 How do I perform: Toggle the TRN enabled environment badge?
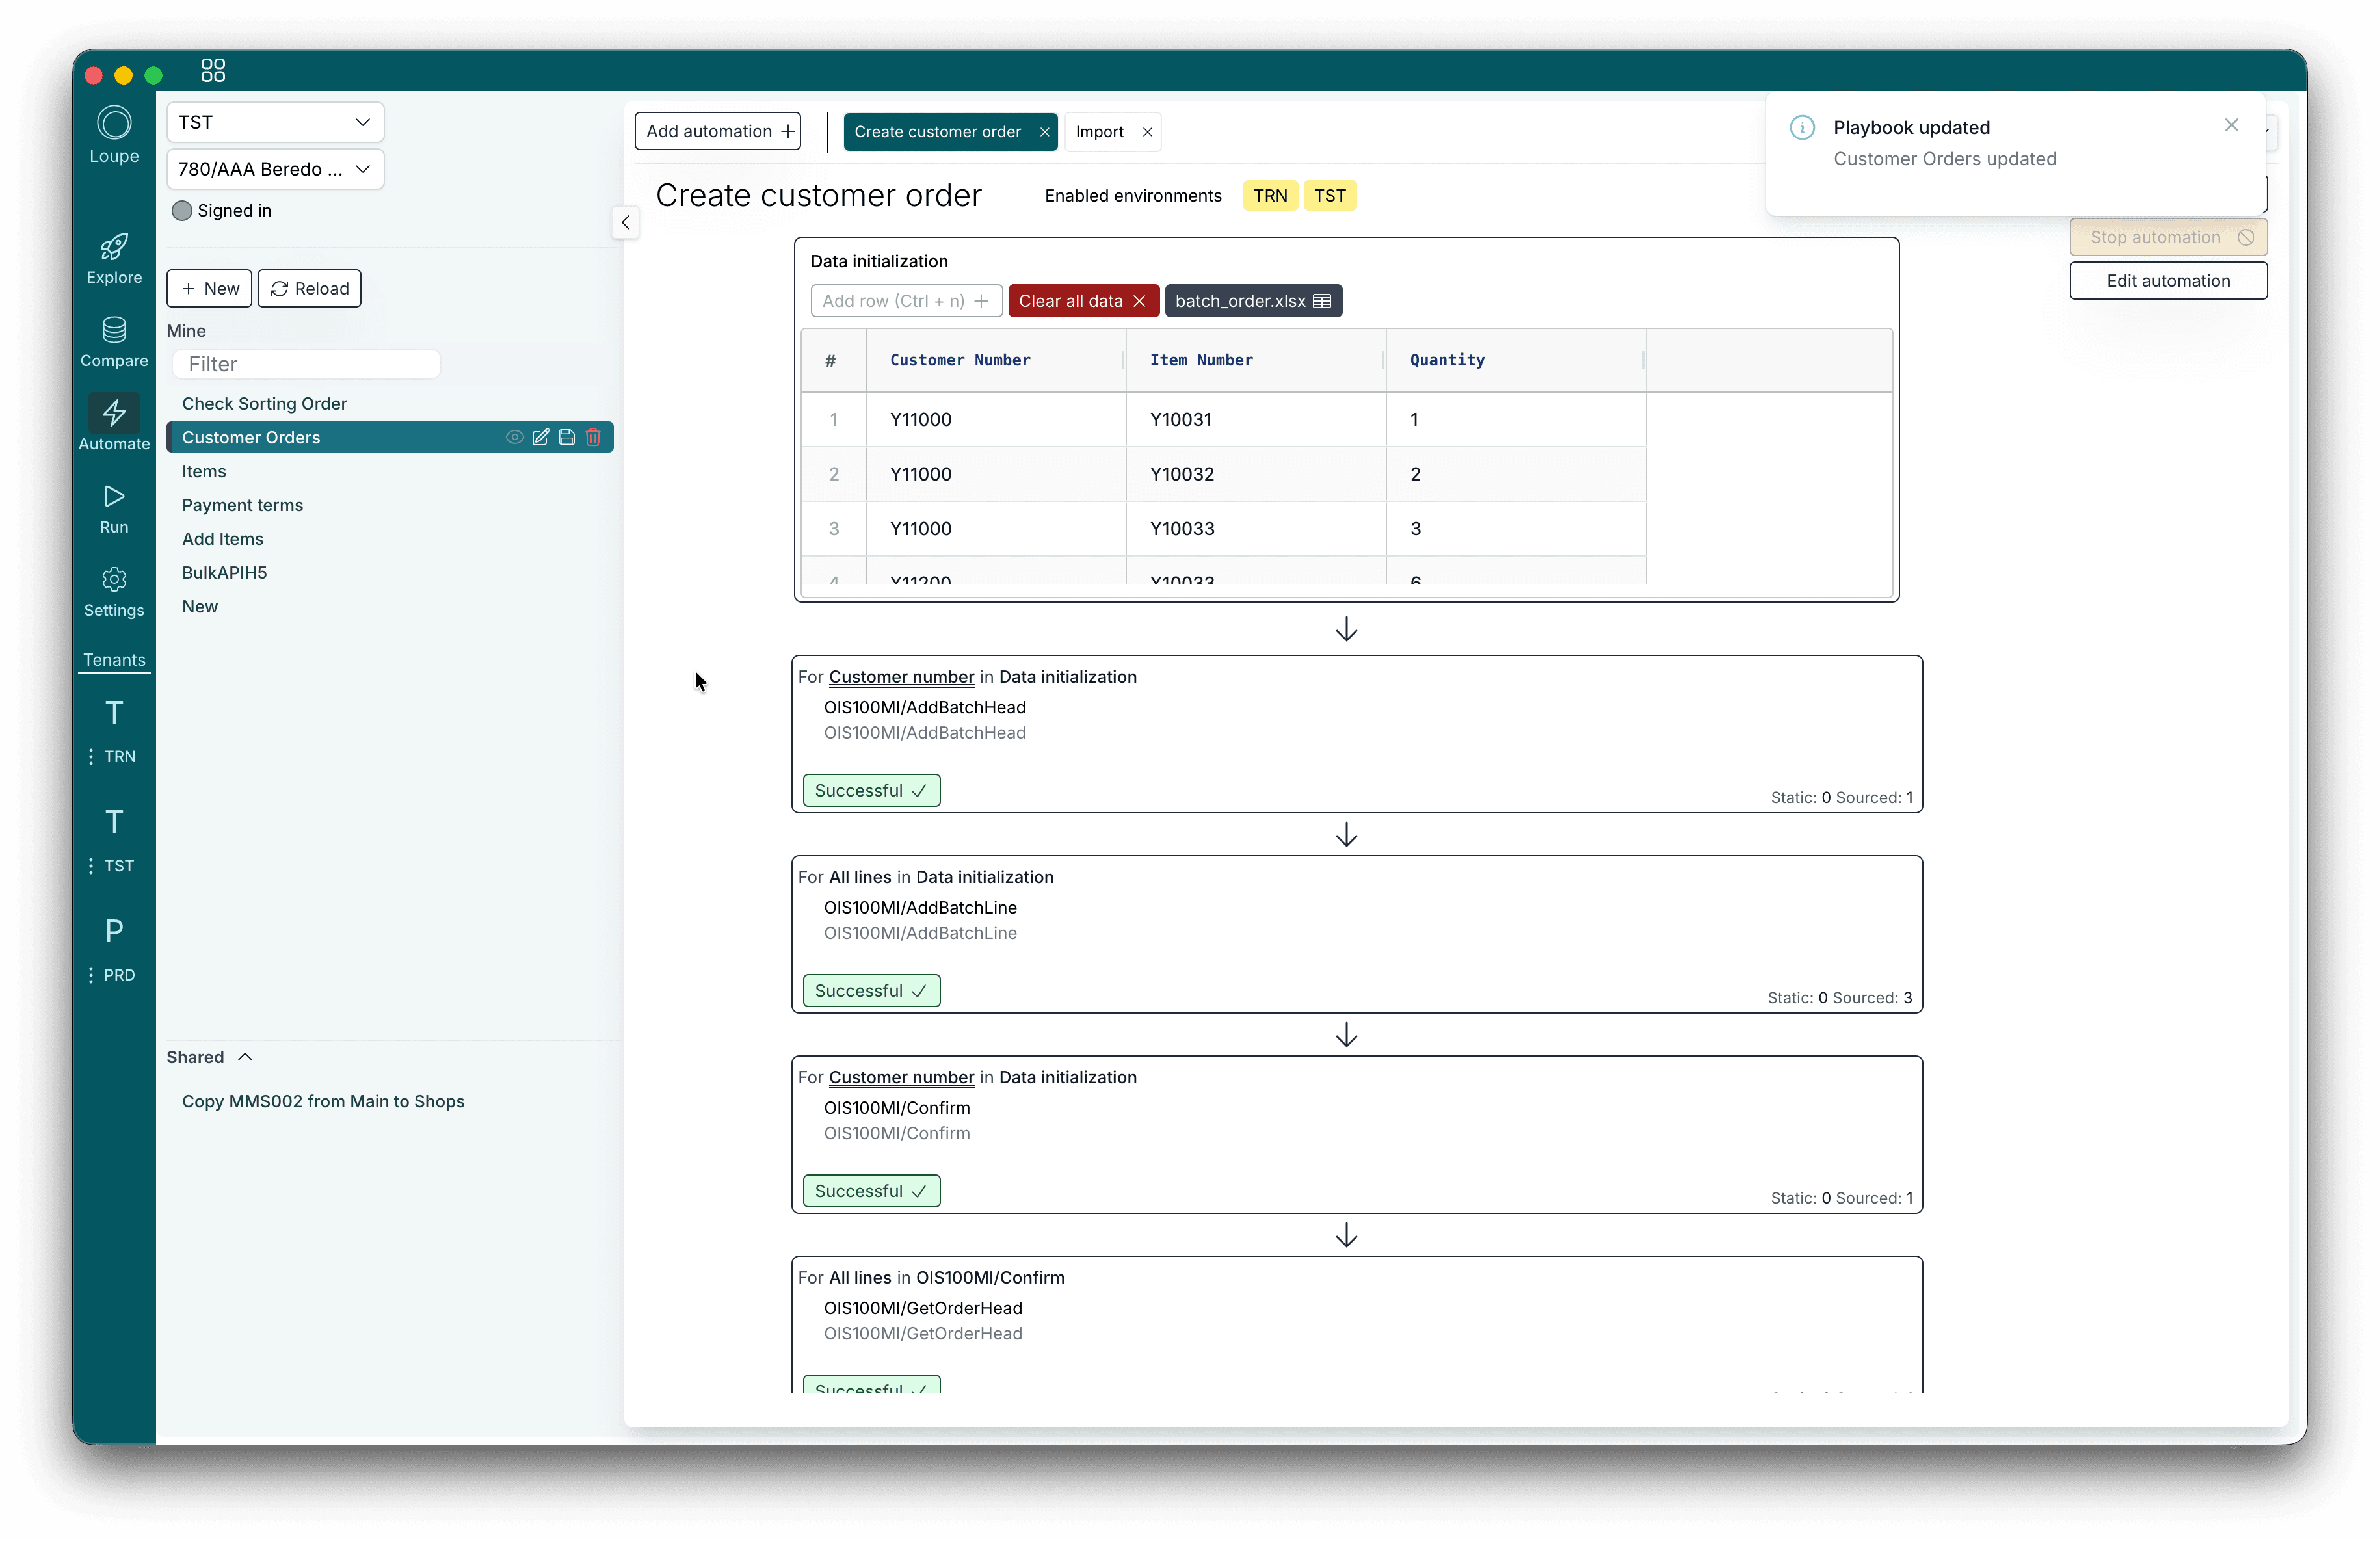(x=1270, y=196)
